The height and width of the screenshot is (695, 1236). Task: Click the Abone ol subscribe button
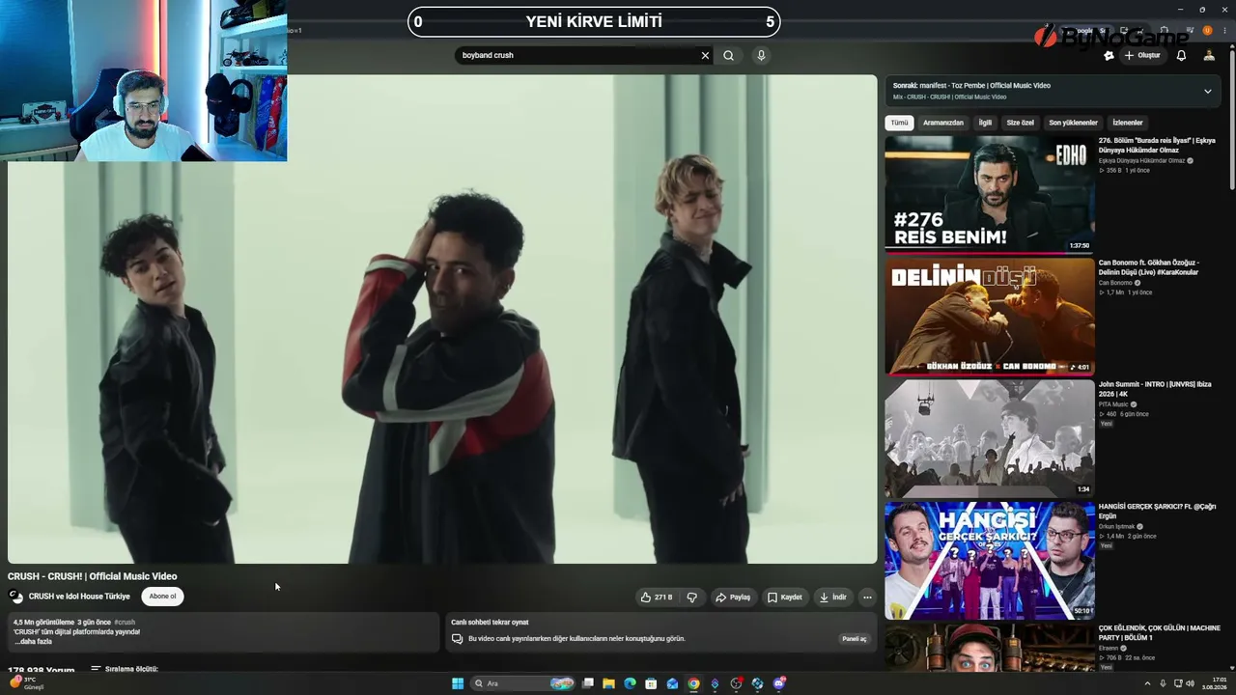(x=162, y=597)
